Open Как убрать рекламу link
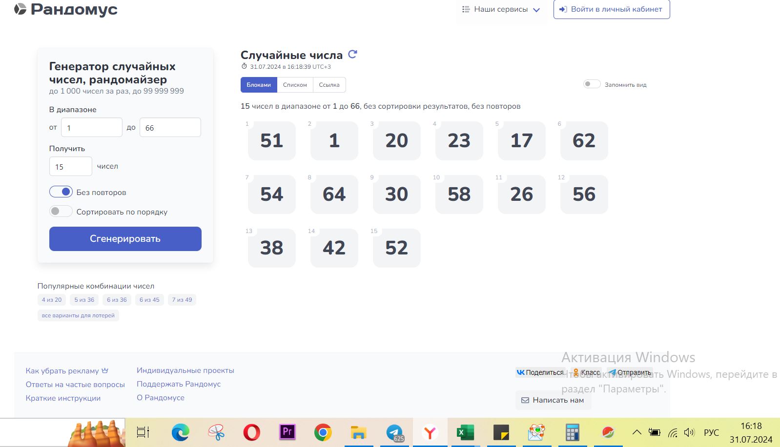The image size is (780, 447). (x=67, y=371)
